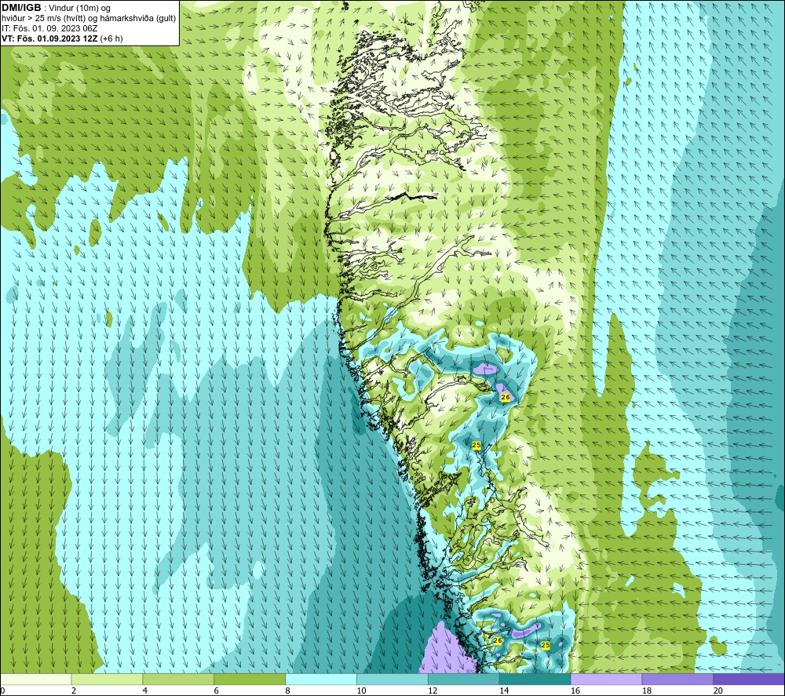Click the legend scale value '2'

pyautogui.click(x=74, y=691)
